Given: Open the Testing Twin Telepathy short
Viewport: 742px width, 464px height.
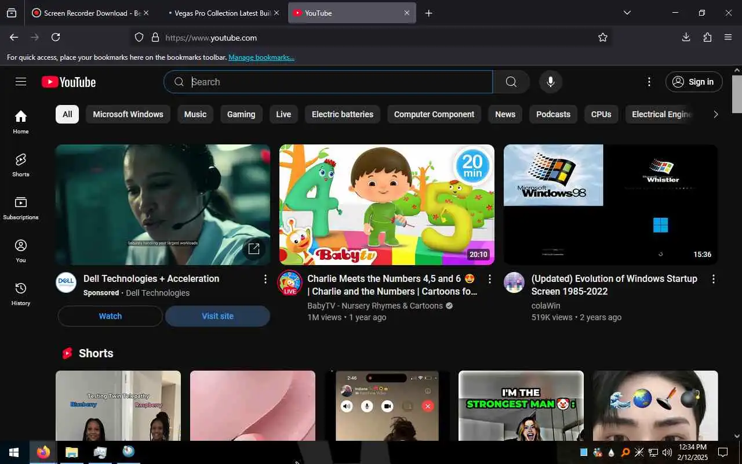Looking at the screenshot, I should tap(118, 405).
